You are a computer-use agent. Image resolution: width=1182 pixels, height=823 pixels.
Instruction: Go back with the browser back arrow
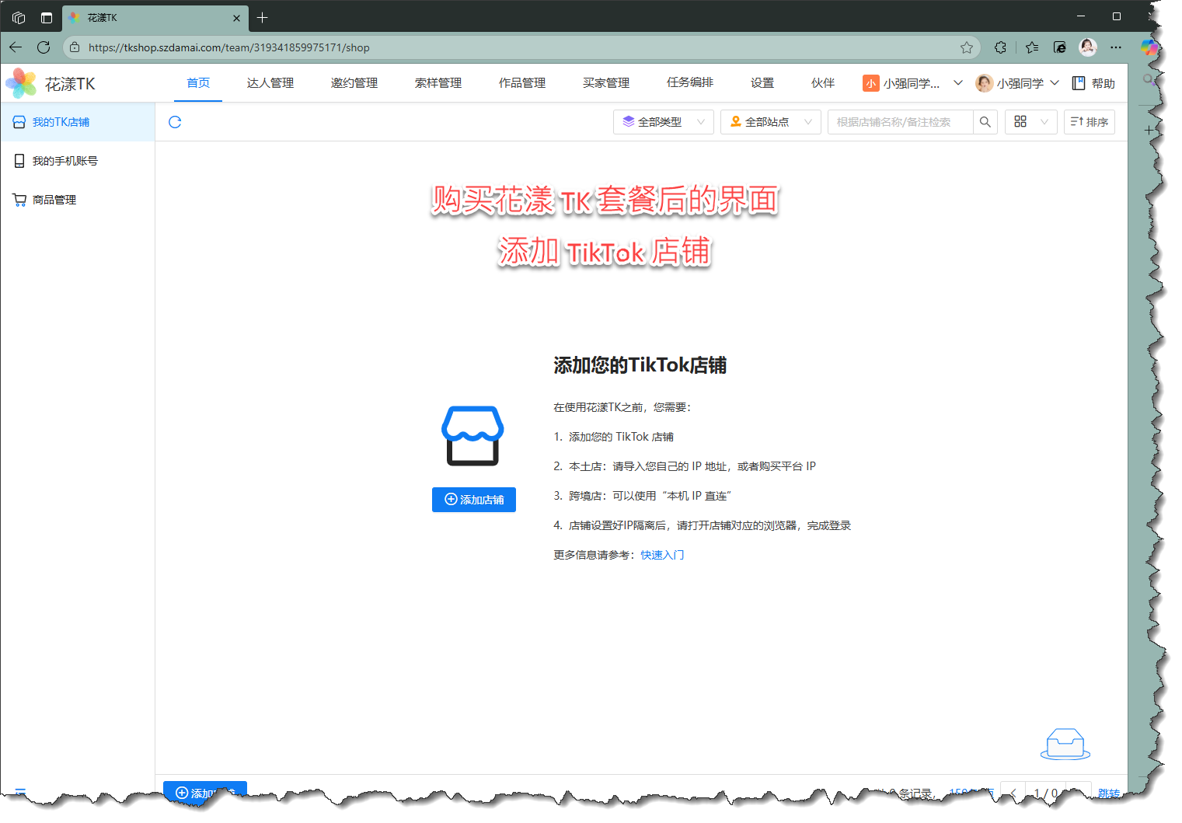[x=16, y=47]
